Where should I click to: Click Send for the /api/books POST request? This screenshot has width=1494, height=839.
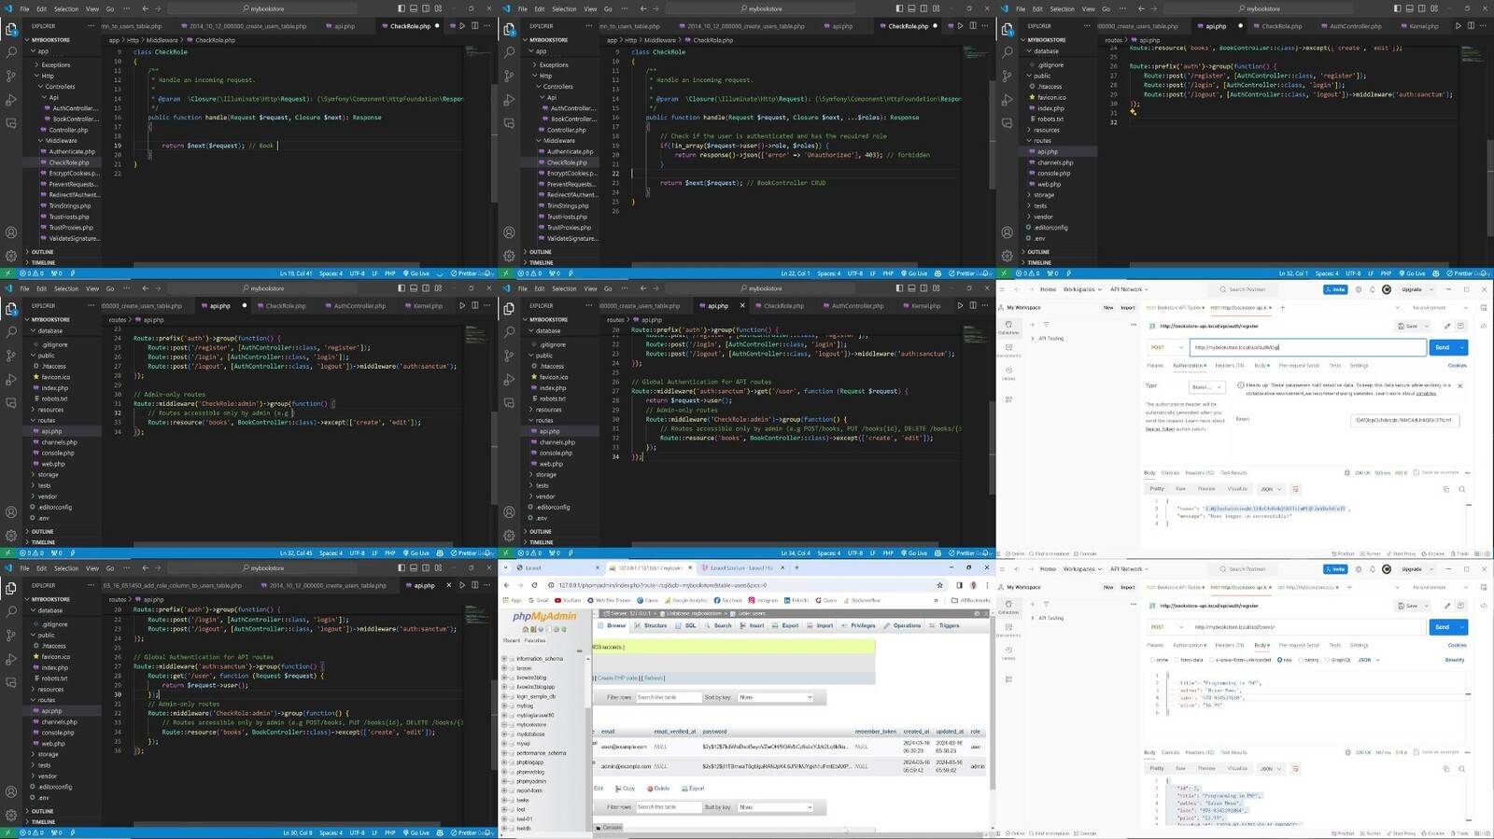tap(1442, 627)
